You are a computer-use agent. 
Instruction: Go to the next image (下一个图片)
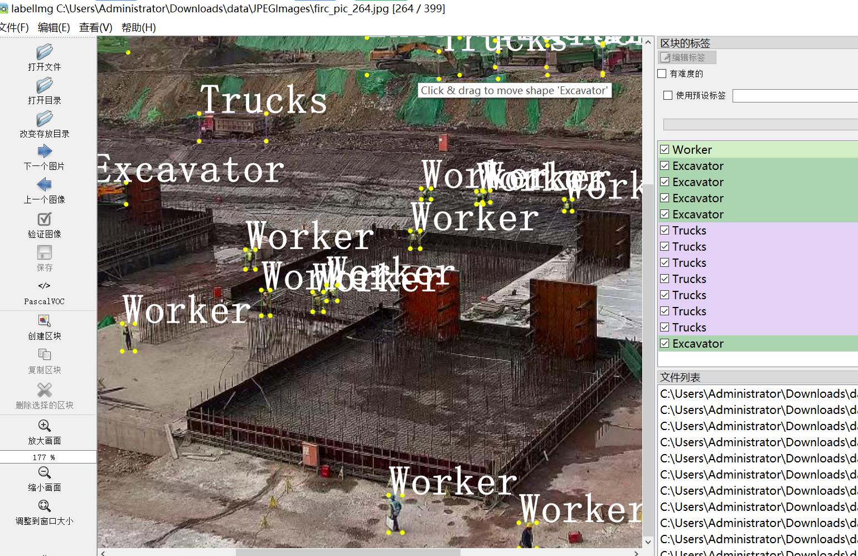click(45, 152)
